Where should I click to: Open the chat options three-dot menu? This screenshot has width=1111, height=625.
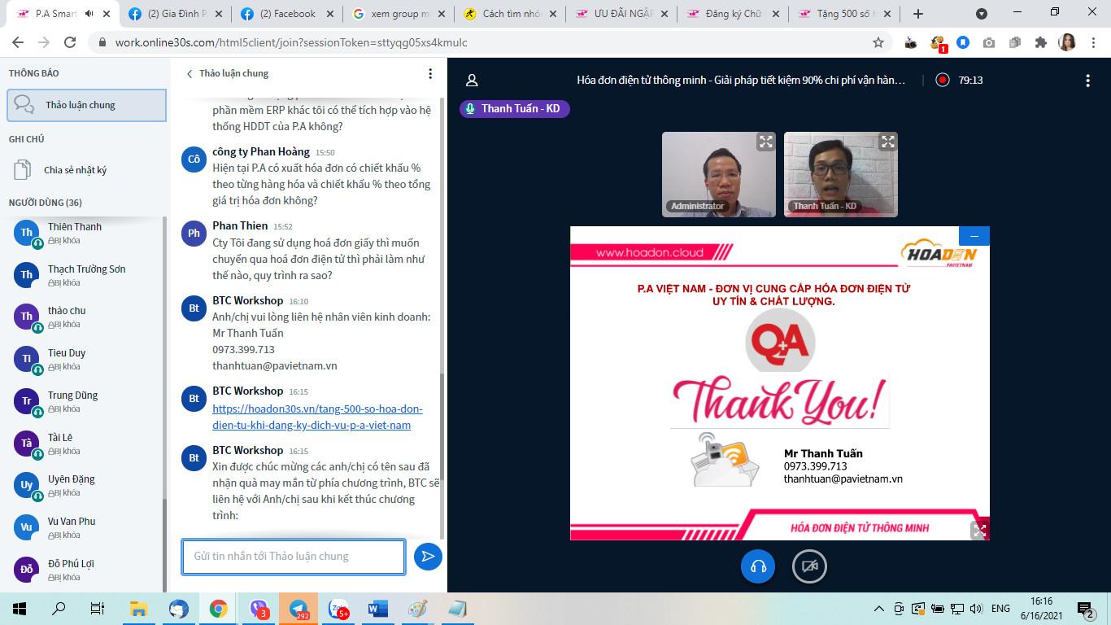pos(430,73)
